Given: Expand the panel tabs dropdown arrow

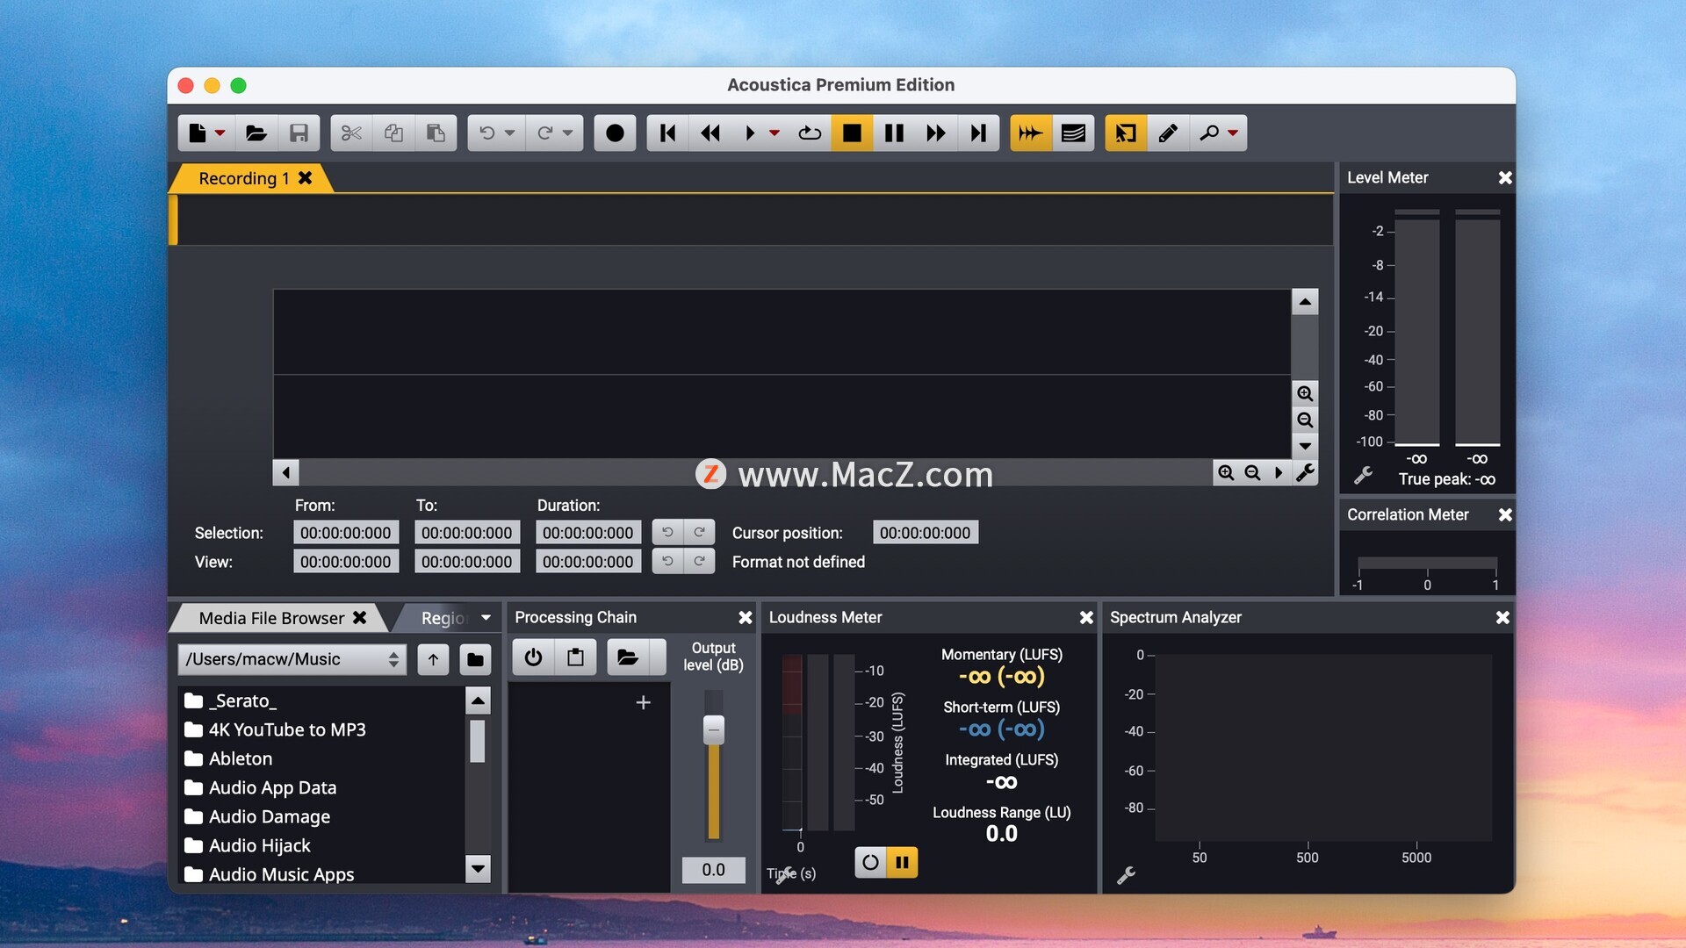Looking at the screenshot, I should coord(486,617).
